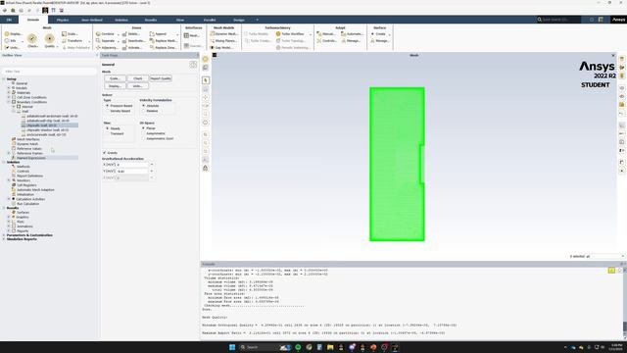Open X gravitational acceleration dropdown arrow

point(152,165)
